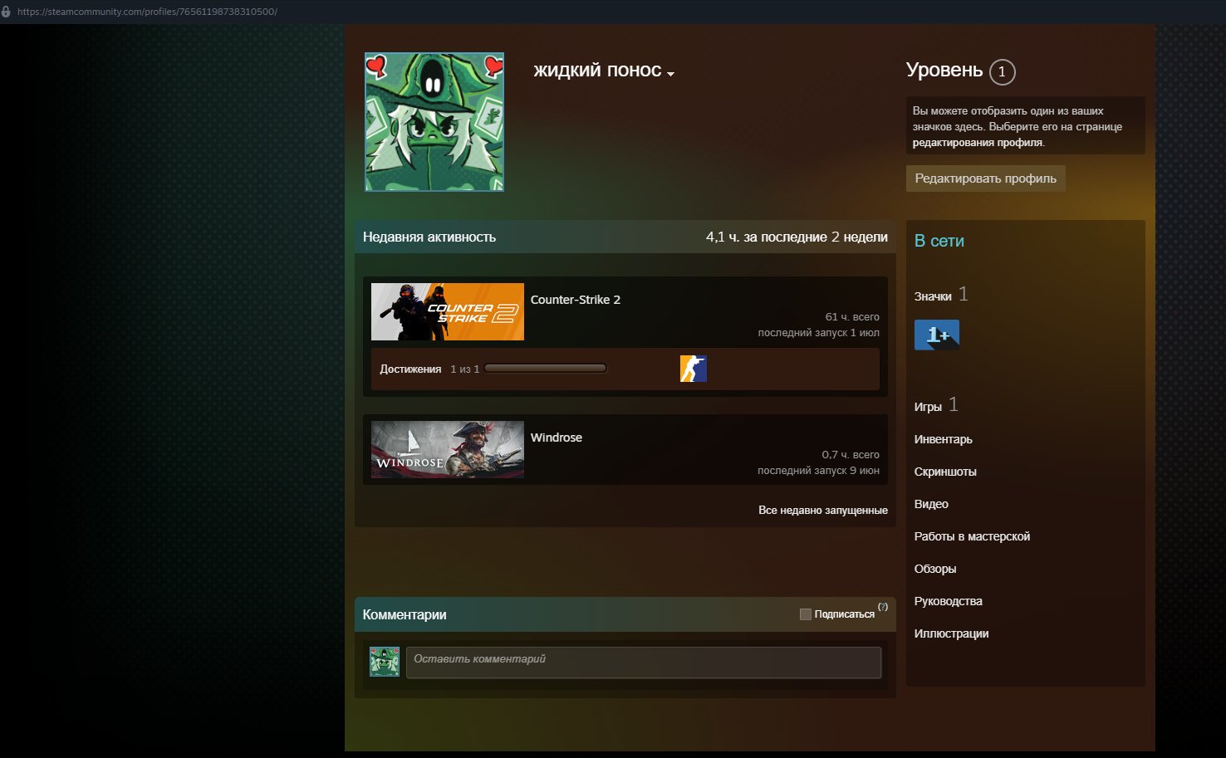The width and height of the screenshot is (1226, 758).
Task: Open the profile editing page link
Action: coord(977,143)
